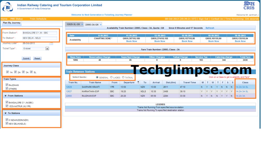Click Book Now for 15-10-2013
This screenshot has height=149, width=265.
point(187,41)
